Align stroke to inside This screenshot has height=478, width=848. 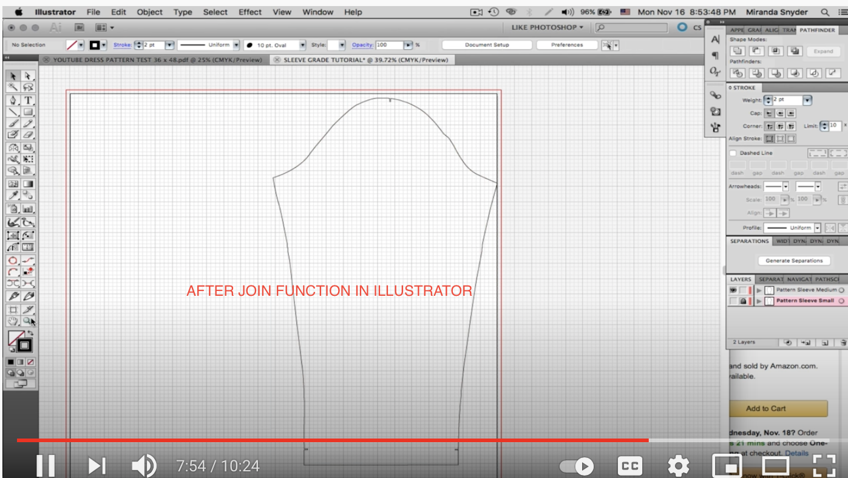click(780, 139)
